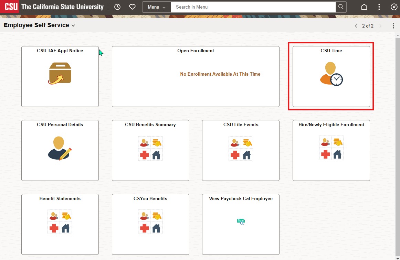Open the CSU Benefits Summary tile
The width and height of the screenshot is (400, 260).
(x=150, y=150)
